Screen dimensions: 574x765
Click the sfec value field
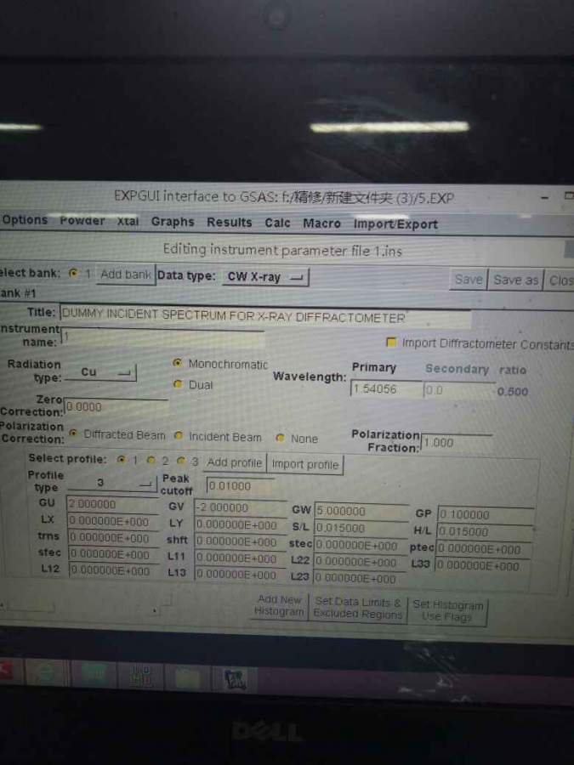click(114, 555)
